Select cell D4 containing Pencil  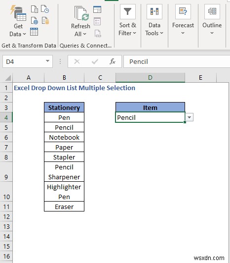click(x=150, y=117)
